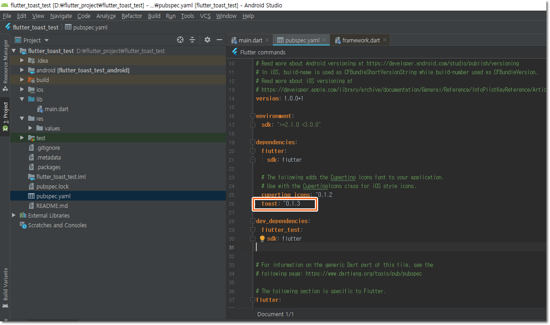Click the version: 1.0.0+1 line
Viewport: 550px width, 325px height.
pyautogui.click(x=279, y=99)
